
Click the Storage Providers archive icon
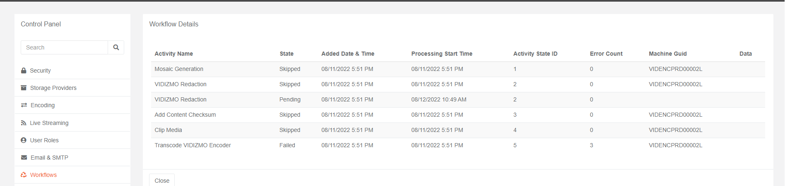[x=24, y=88]
